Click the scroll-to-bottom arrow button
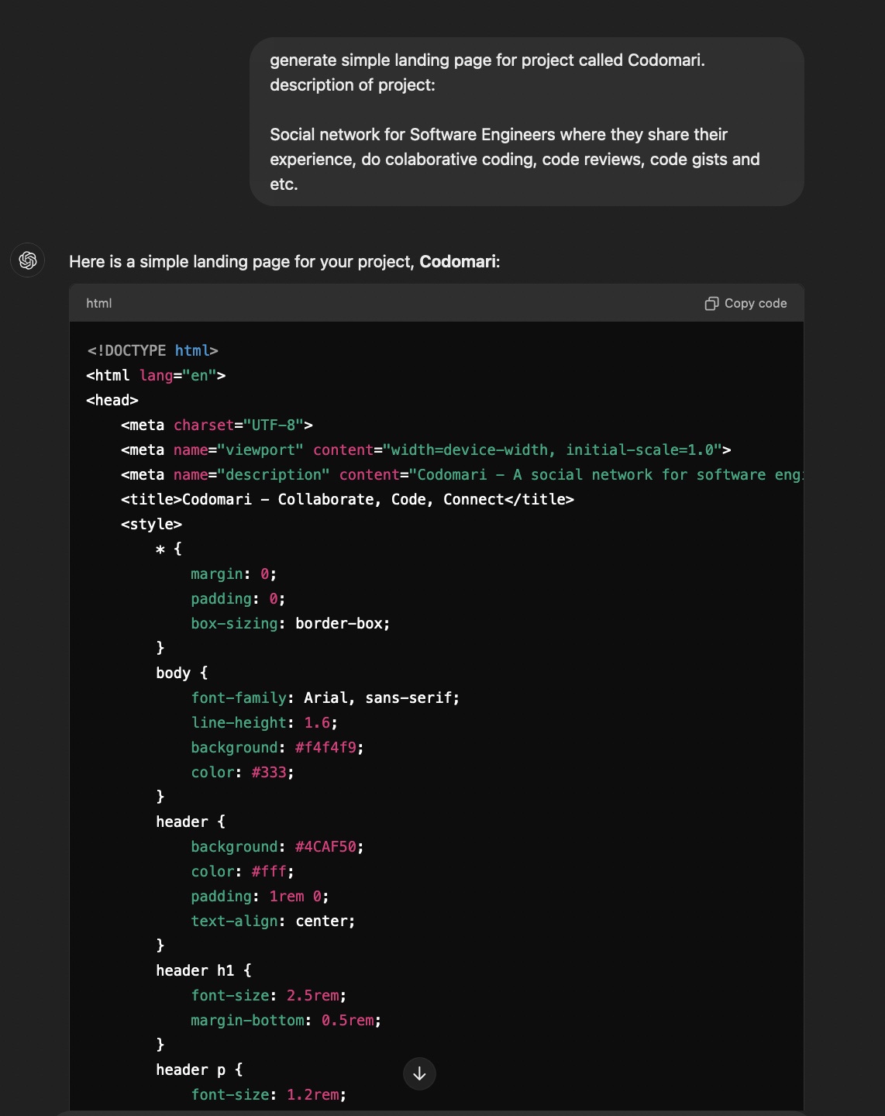 click(419, 1073)
